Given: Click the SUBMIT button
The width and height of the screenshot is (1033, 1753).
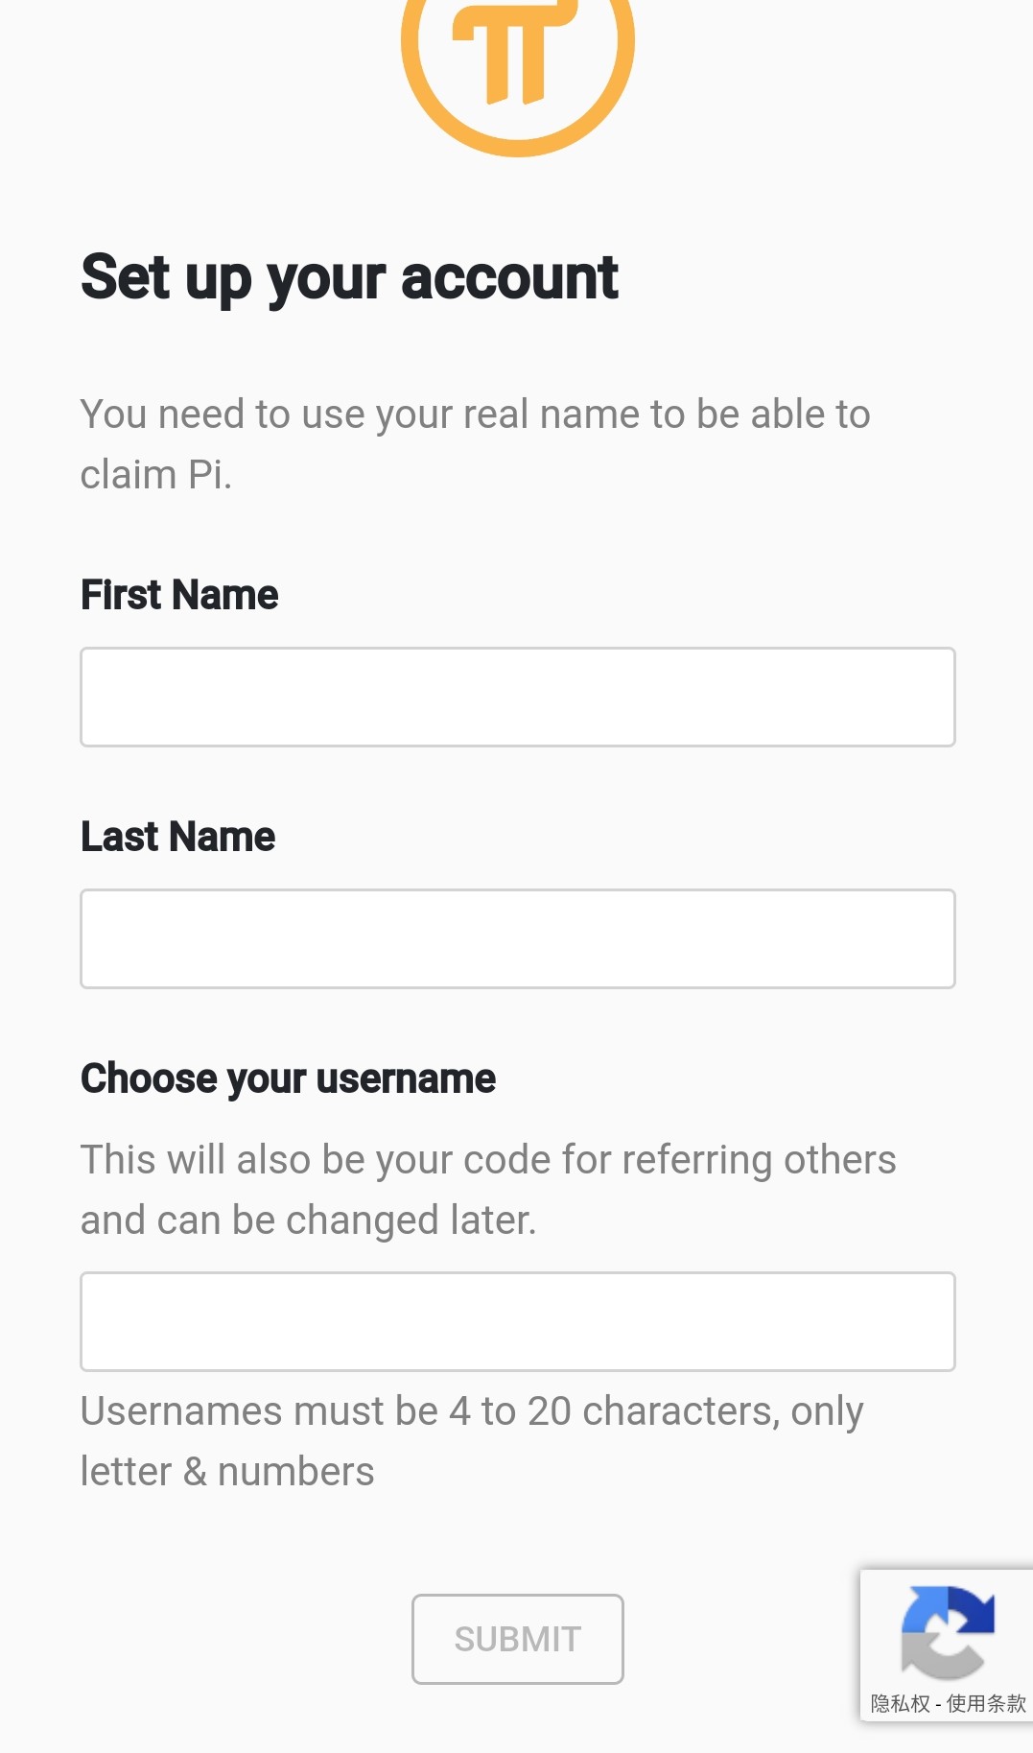Looking at the screenshot, I should coord(518,1639).
